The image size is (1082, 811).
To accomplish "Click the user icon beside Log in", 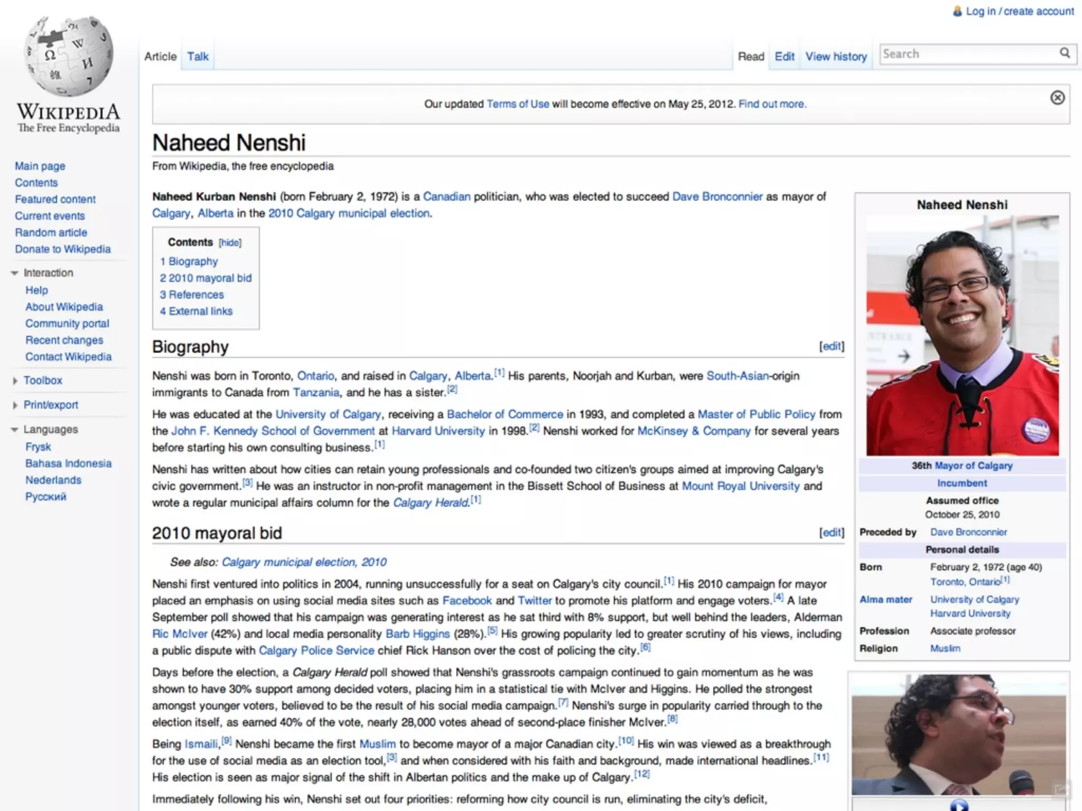I will click(x=957, y=11).
